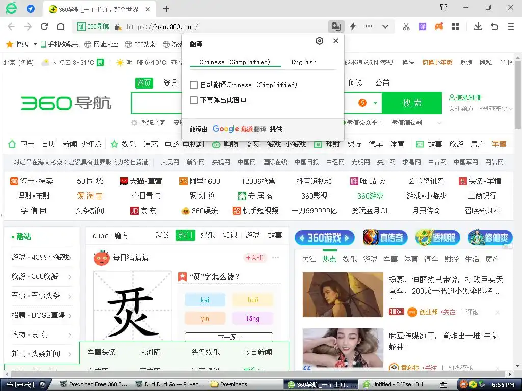Image resolution: width=522 pixels, height=391 pixels.
Task: Choose the tāng answer option
Action: tap(253, 318)
